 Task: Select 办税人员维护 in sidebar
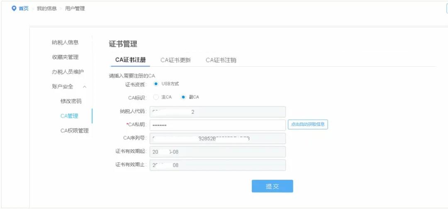68,72
